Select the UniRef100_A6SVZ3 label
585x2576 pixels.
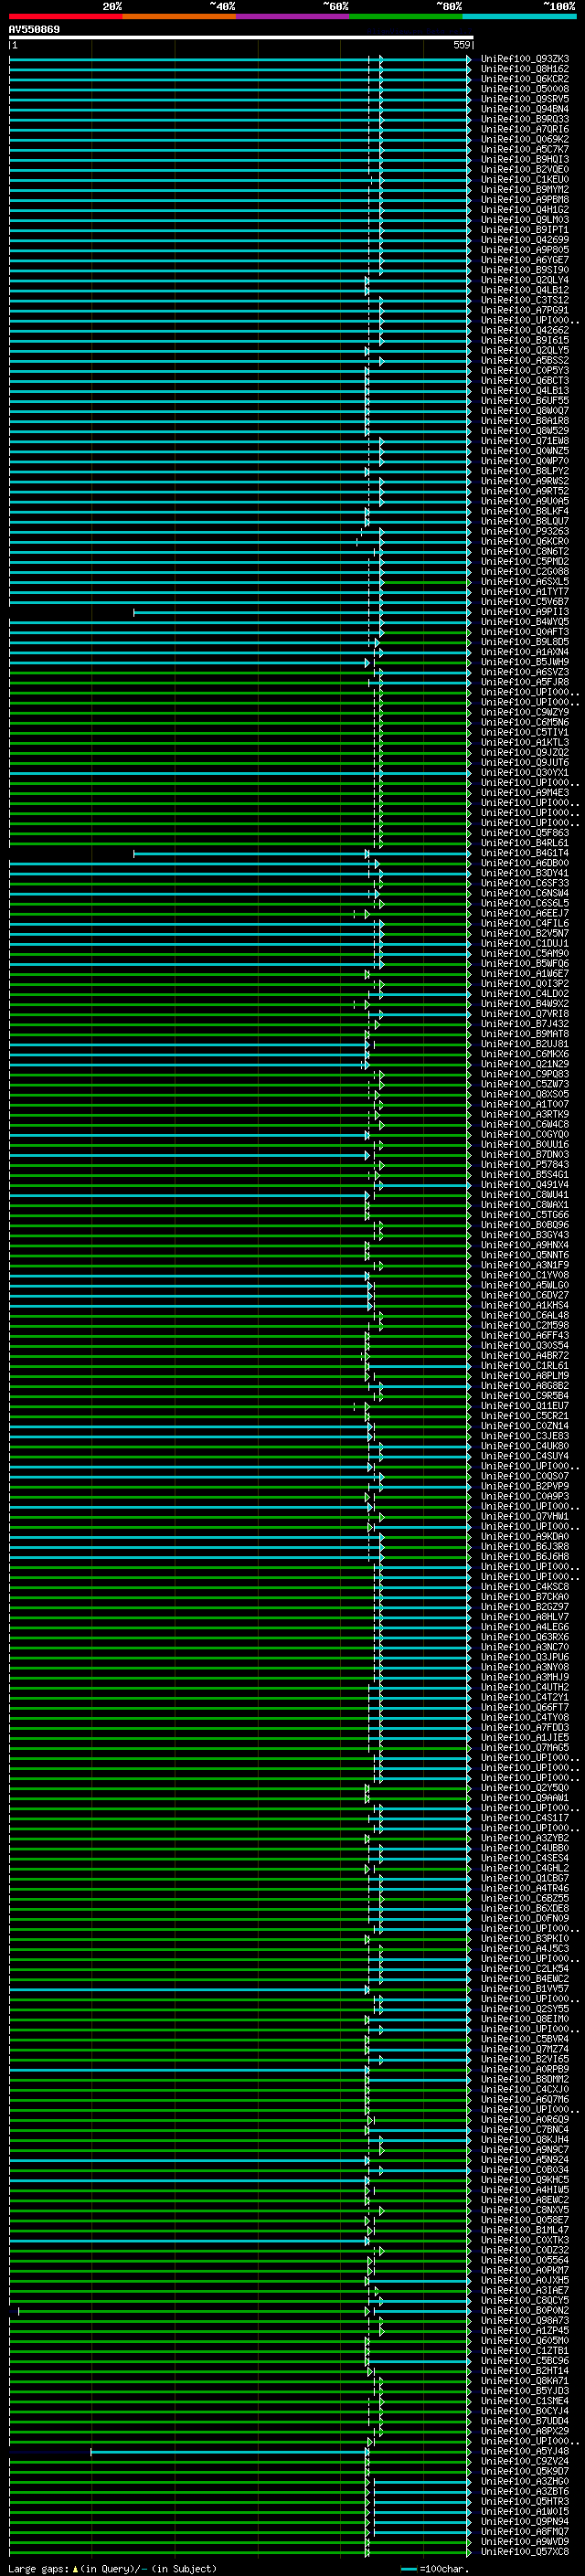pyautogui.click(x=525, y=672)
